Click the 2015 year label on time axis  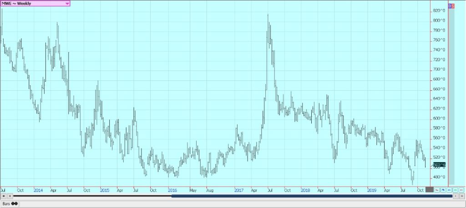[x=105, y=190]
